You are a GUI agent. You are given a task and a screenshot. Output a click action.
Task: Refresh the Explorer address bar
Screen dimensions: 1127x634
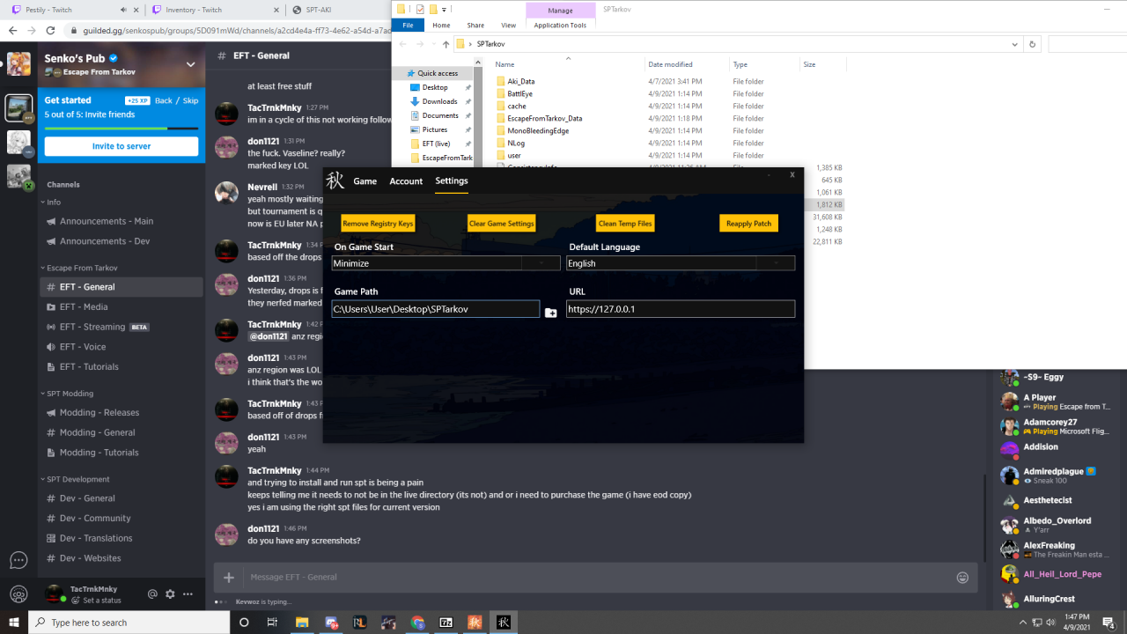[1032, 44]
